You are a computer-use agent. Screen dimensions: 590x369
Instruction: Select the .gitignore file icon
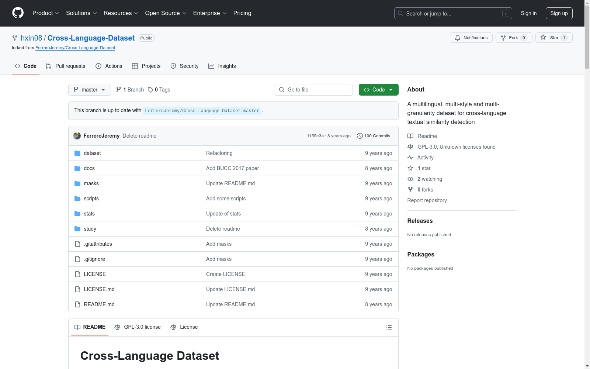coord(77,259)
